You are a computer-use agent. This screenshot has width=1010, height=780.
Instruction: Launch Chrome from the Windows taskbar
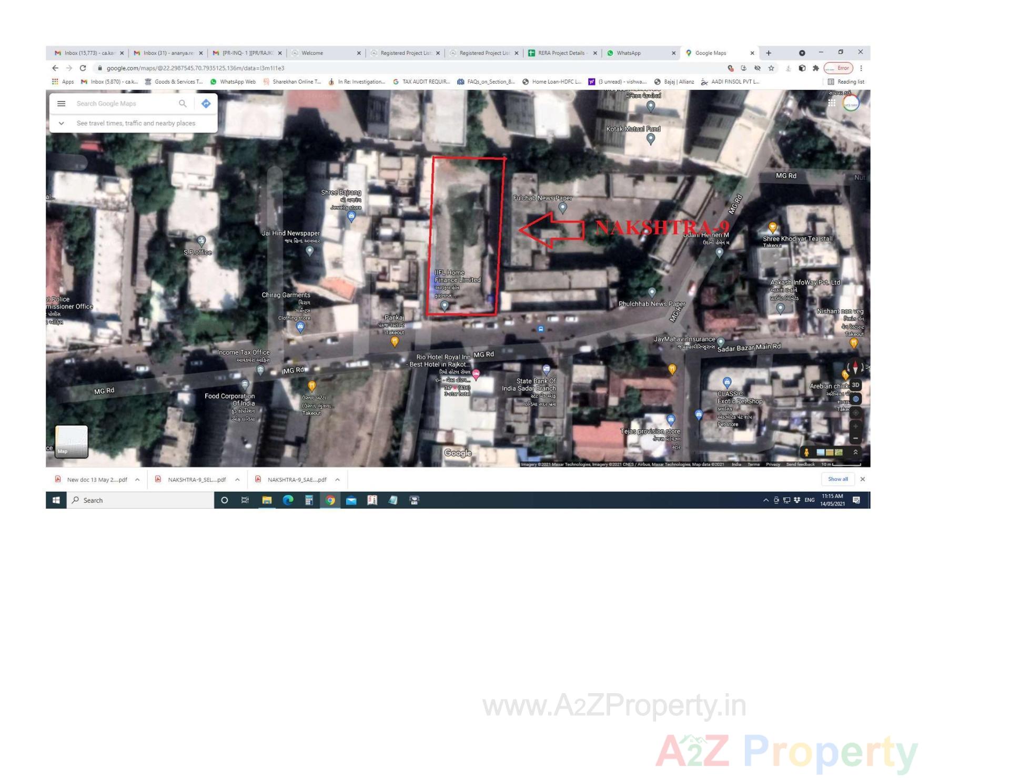pyautogui.click(x=330, y=500)
